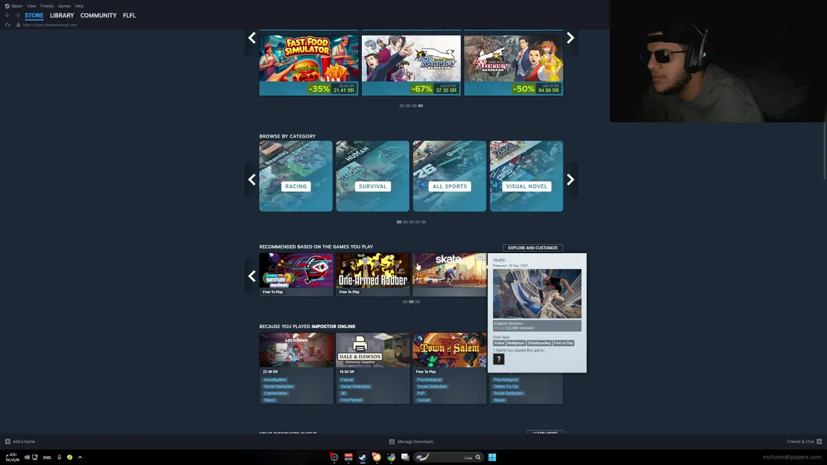Click the Investigation tag under Lockdown
The image size is (827, 465).
275,380
